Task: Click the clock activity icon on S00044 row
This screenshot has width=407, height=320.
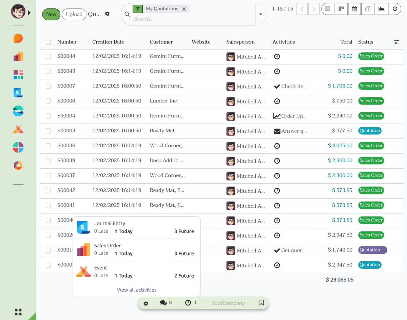Action: tap(277, 57)
